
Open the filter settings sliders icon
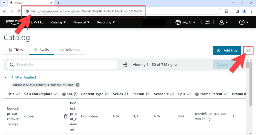pos(125,65)
